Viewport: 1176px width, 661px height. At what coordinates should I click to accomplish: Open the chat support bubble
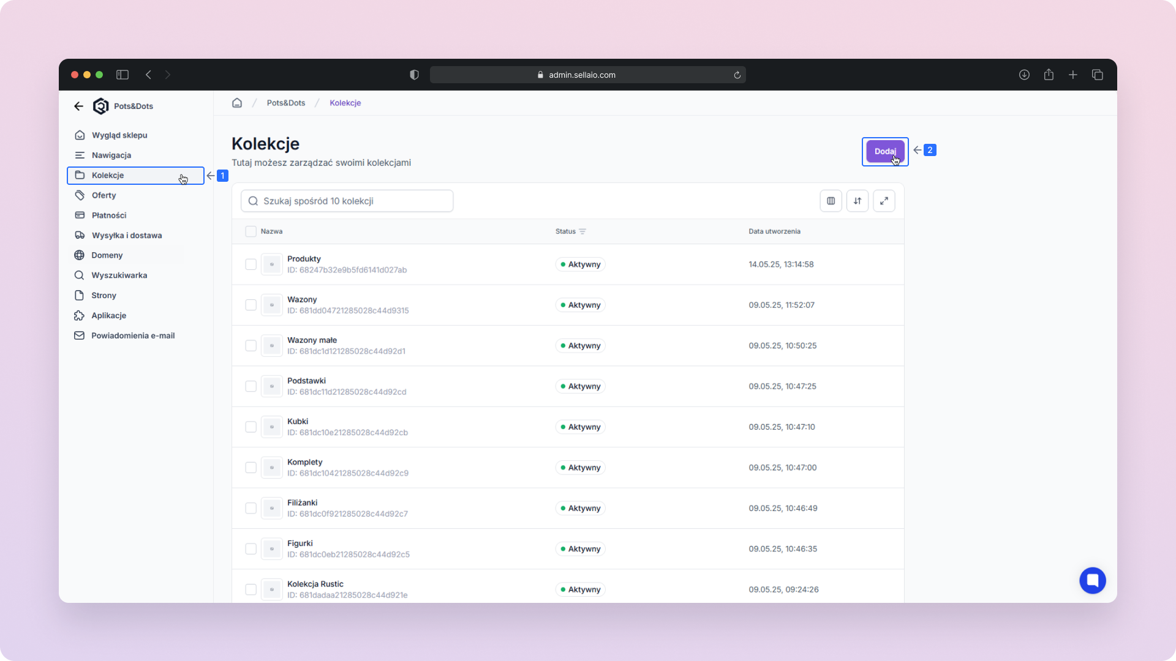click(1092, 580)
